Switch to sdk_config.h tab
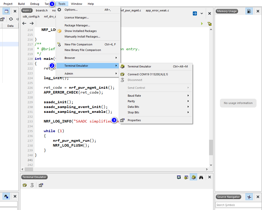Image resolution: width=262 pixels, height=210 pixels. [31, 16]
